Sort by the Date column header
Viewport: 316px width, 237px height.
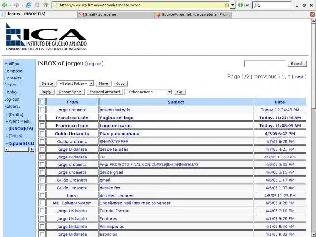(x=280, y=102)
